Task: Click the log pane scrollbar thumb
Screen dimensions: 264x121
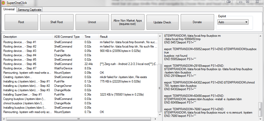Action: [x=260, y=109]
